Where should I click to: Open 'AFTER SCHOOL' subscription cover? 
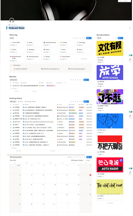110,72
